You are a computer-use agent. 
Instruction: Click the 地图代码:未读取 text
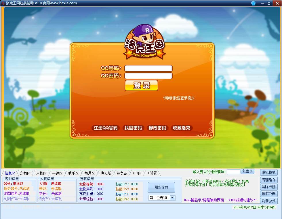click(17, 199)
